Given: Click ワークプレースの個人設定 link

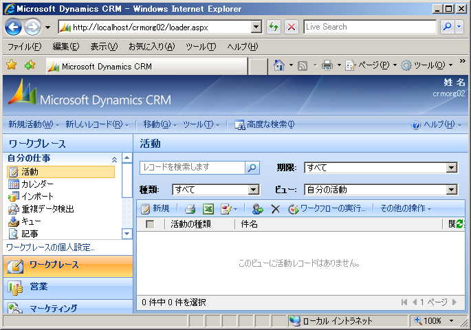Looking at the screenshot, I should 50,247.
